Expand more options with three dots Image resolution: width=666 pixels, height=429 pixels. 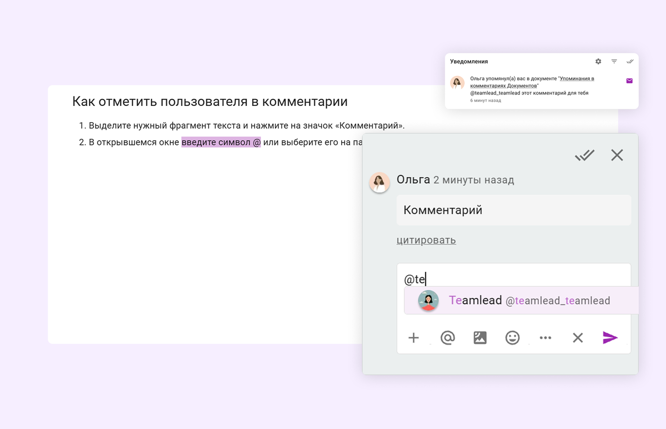point(545,338)
